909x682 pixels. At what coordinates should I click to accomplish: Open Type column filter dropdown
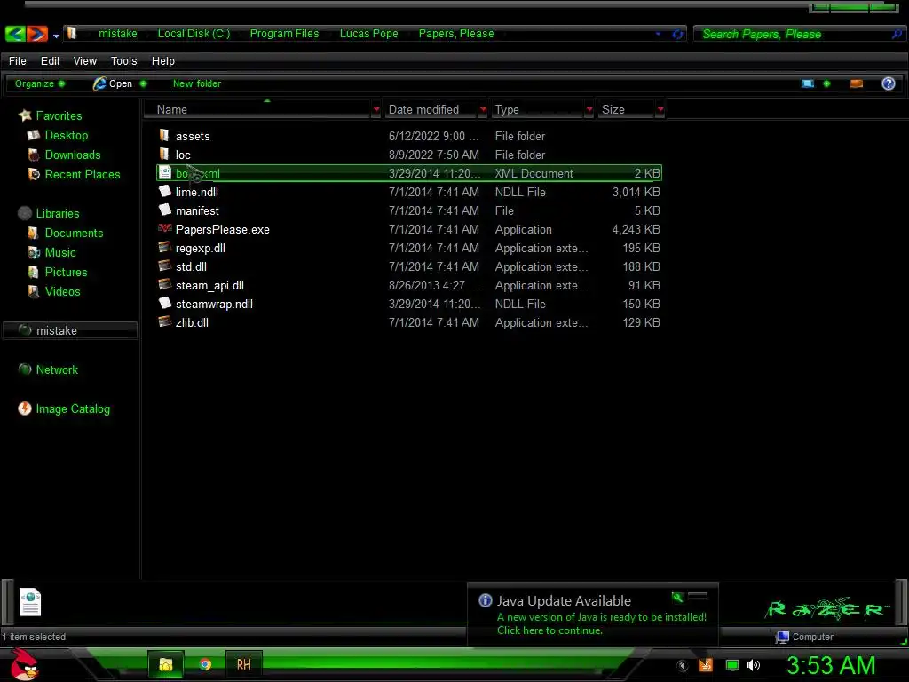click(589, 109)
